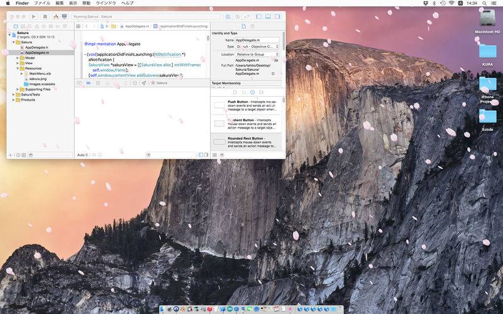
Task: Select the File inspector document icon
Action: pyautogui.click(x=243, y=26)
